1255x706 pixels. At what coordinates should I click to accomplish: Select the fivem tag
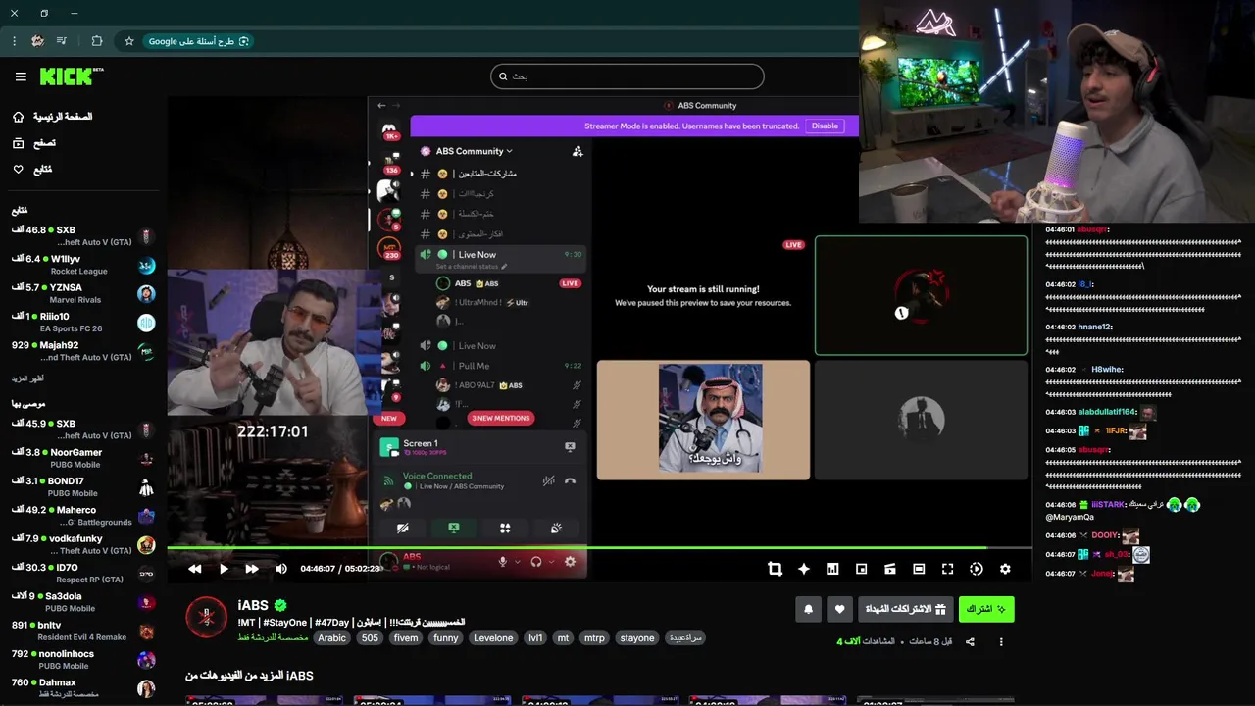click(x=406, y=638)
